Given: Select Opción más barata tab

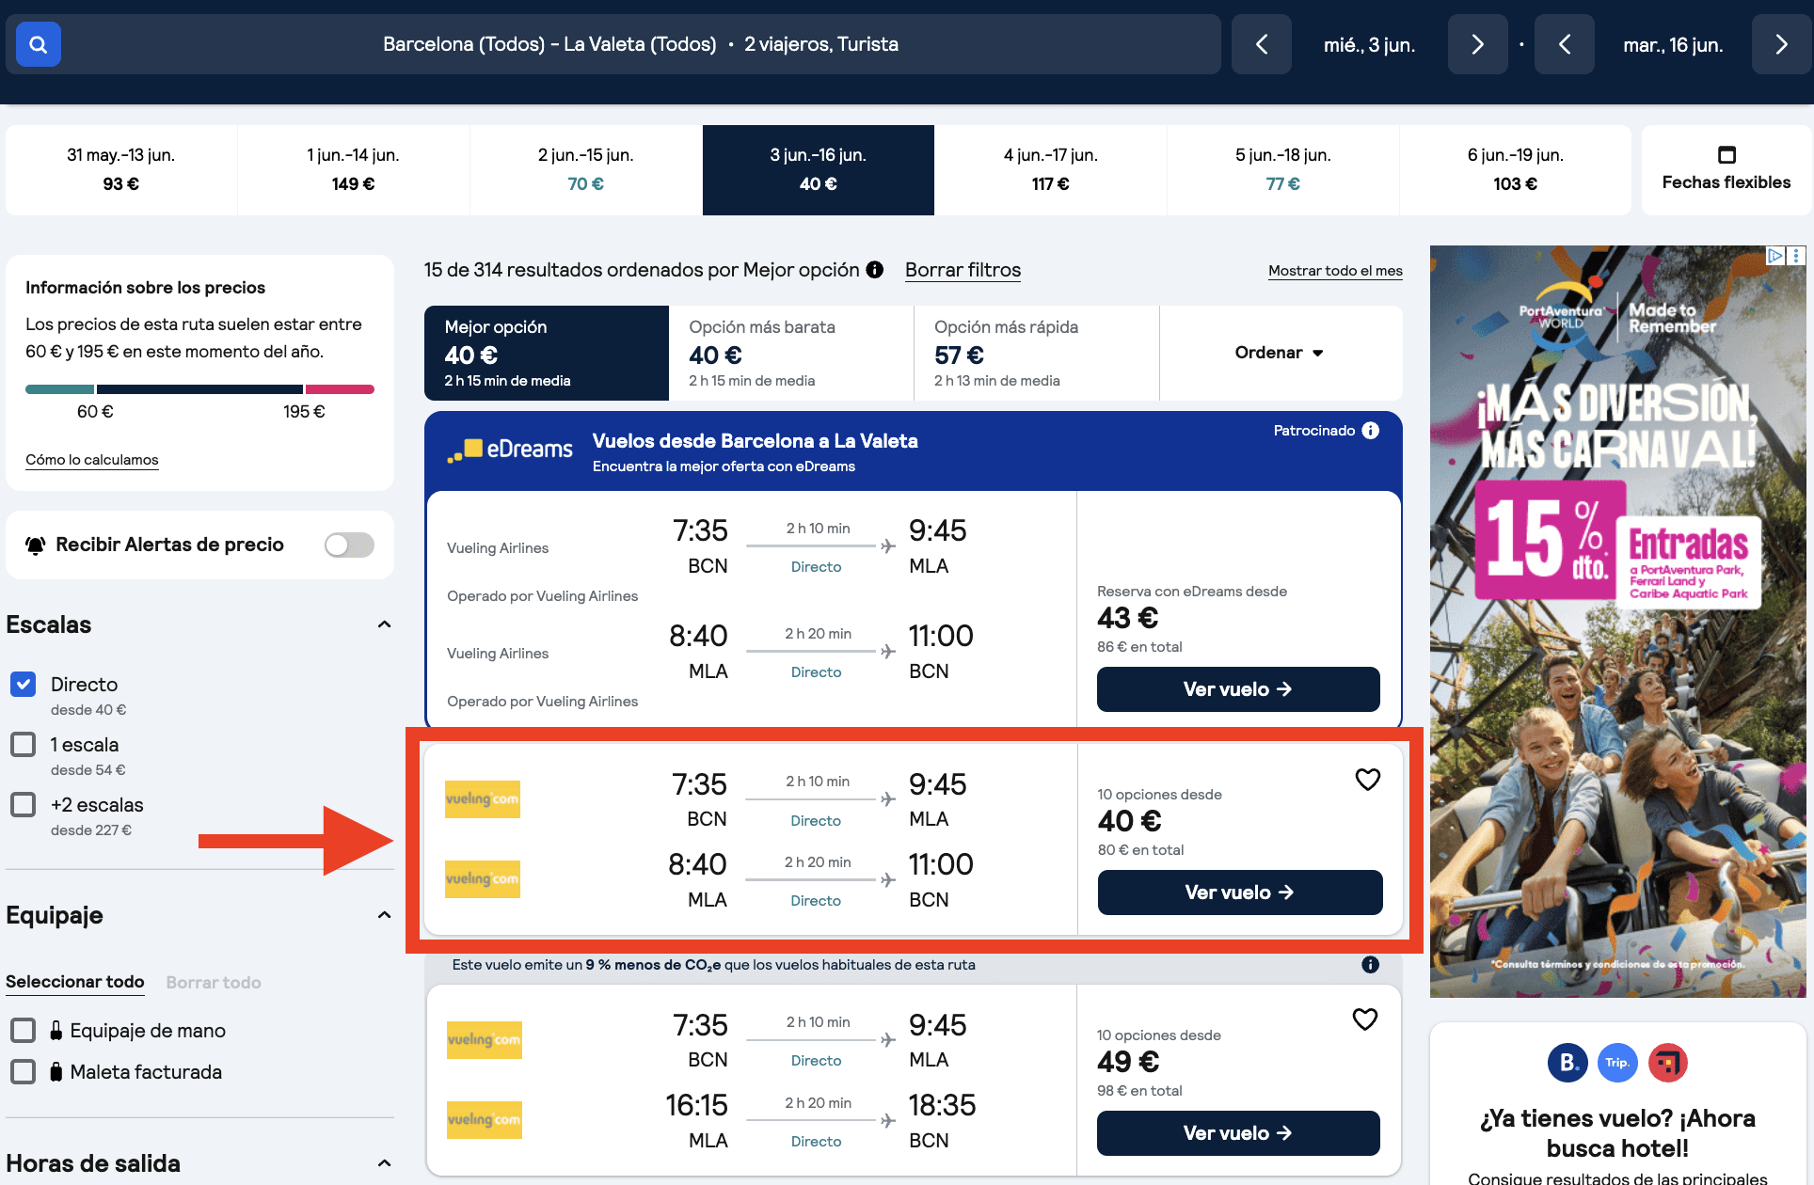Looking at the screenshot, I should (791, 353).
